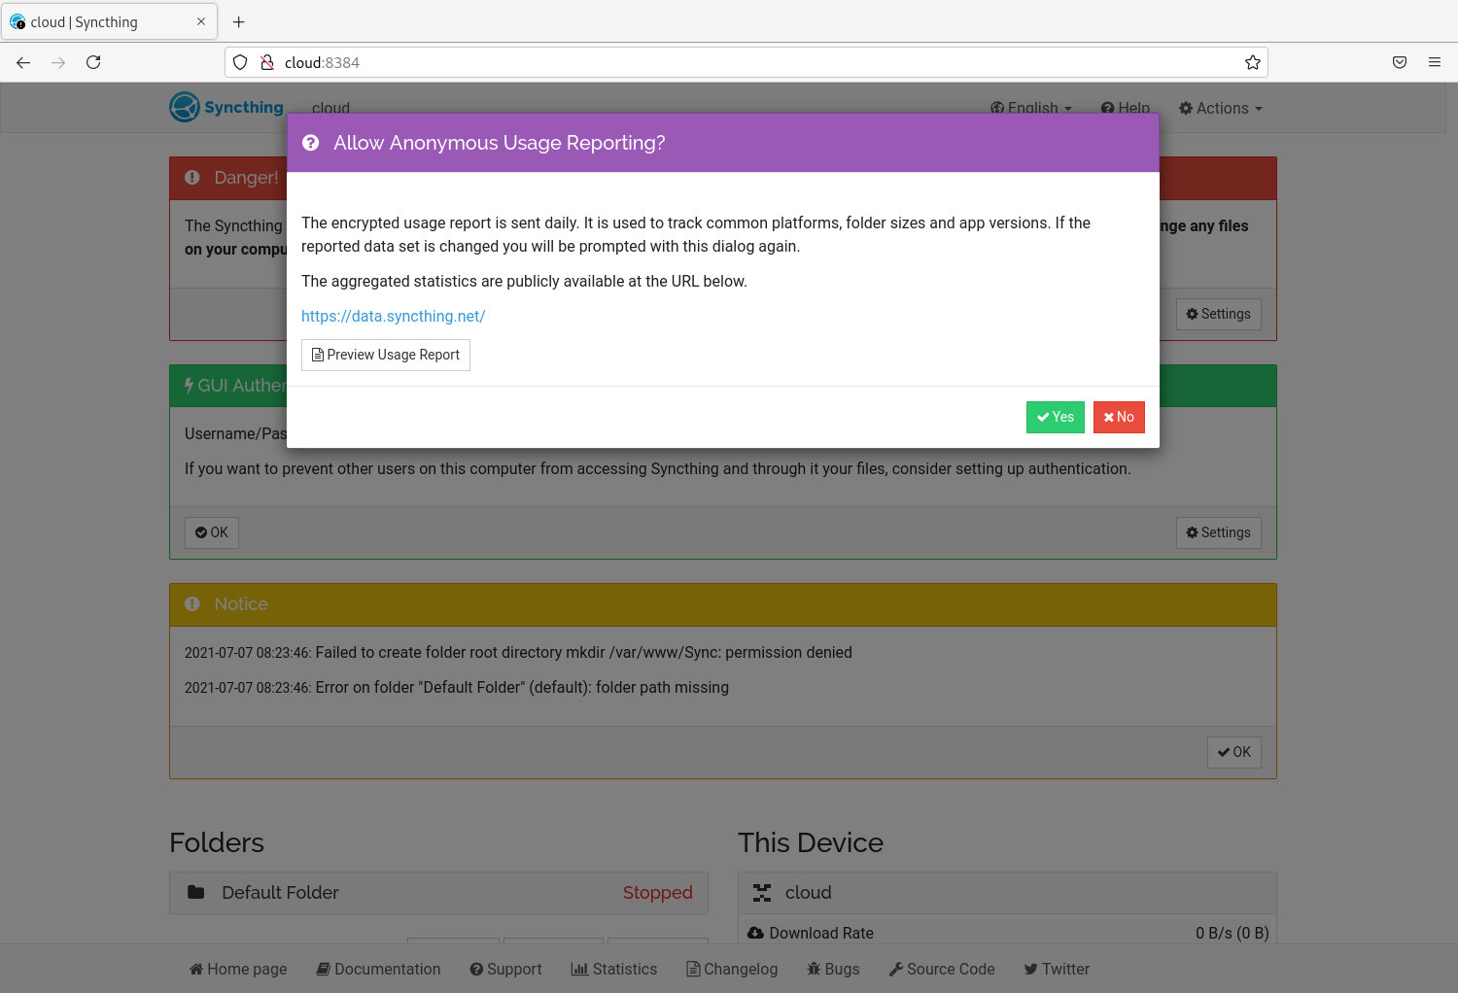This screenshot has height=993, width=1458.
Task: Click the Syncthing logo icon
Action: (x=184, y=107)
